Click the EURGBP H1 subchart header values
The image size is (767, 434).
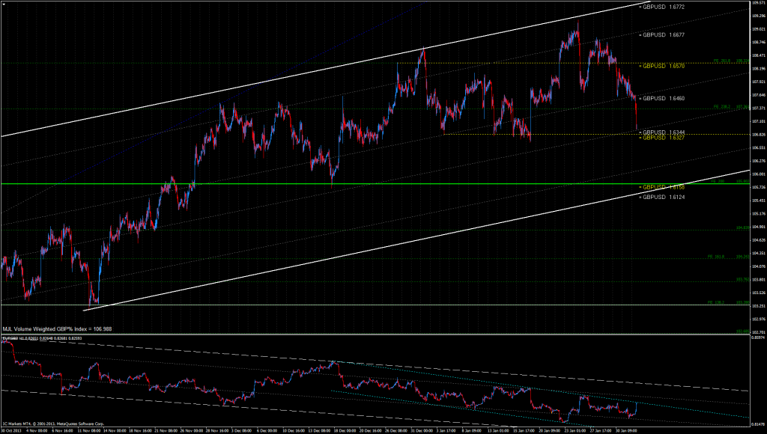[x=43, y=338]
